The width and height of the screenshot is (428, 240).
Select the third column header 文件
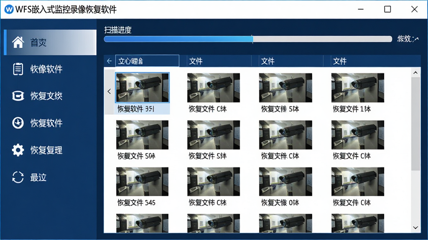tap(291, 61)
